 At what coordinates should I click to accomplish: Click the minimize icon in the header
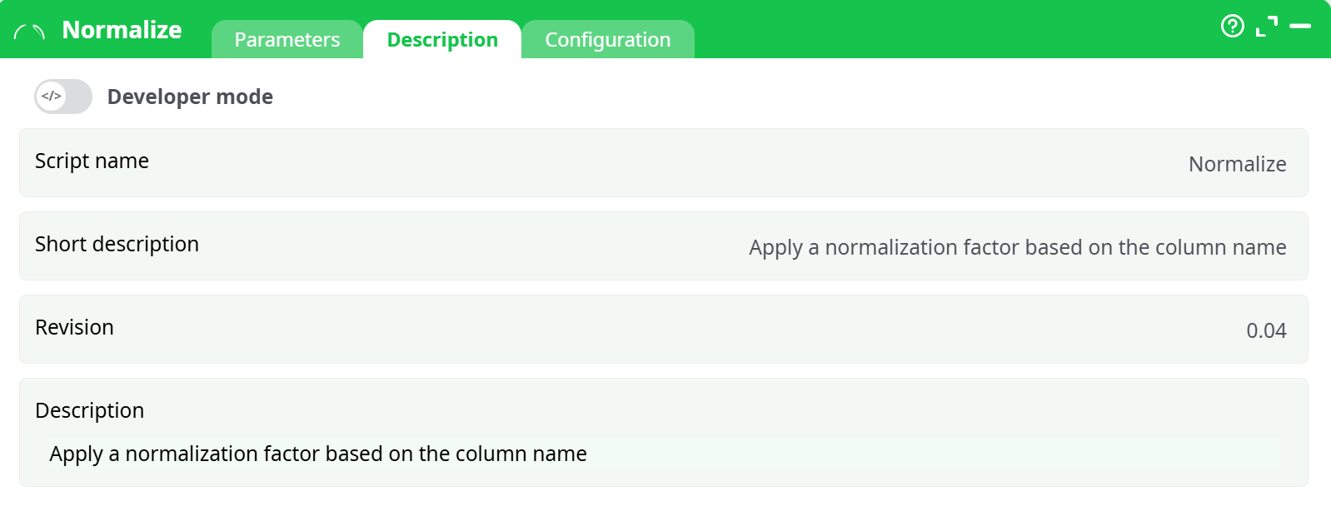tap(1299, 27)
